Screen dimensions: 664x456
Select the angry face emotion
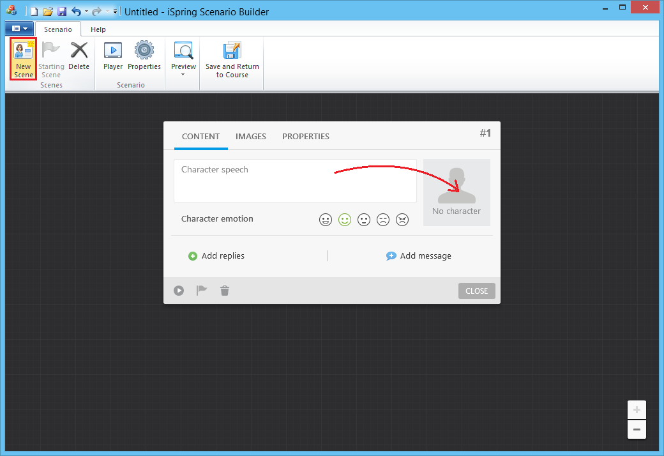coord(402,220)
